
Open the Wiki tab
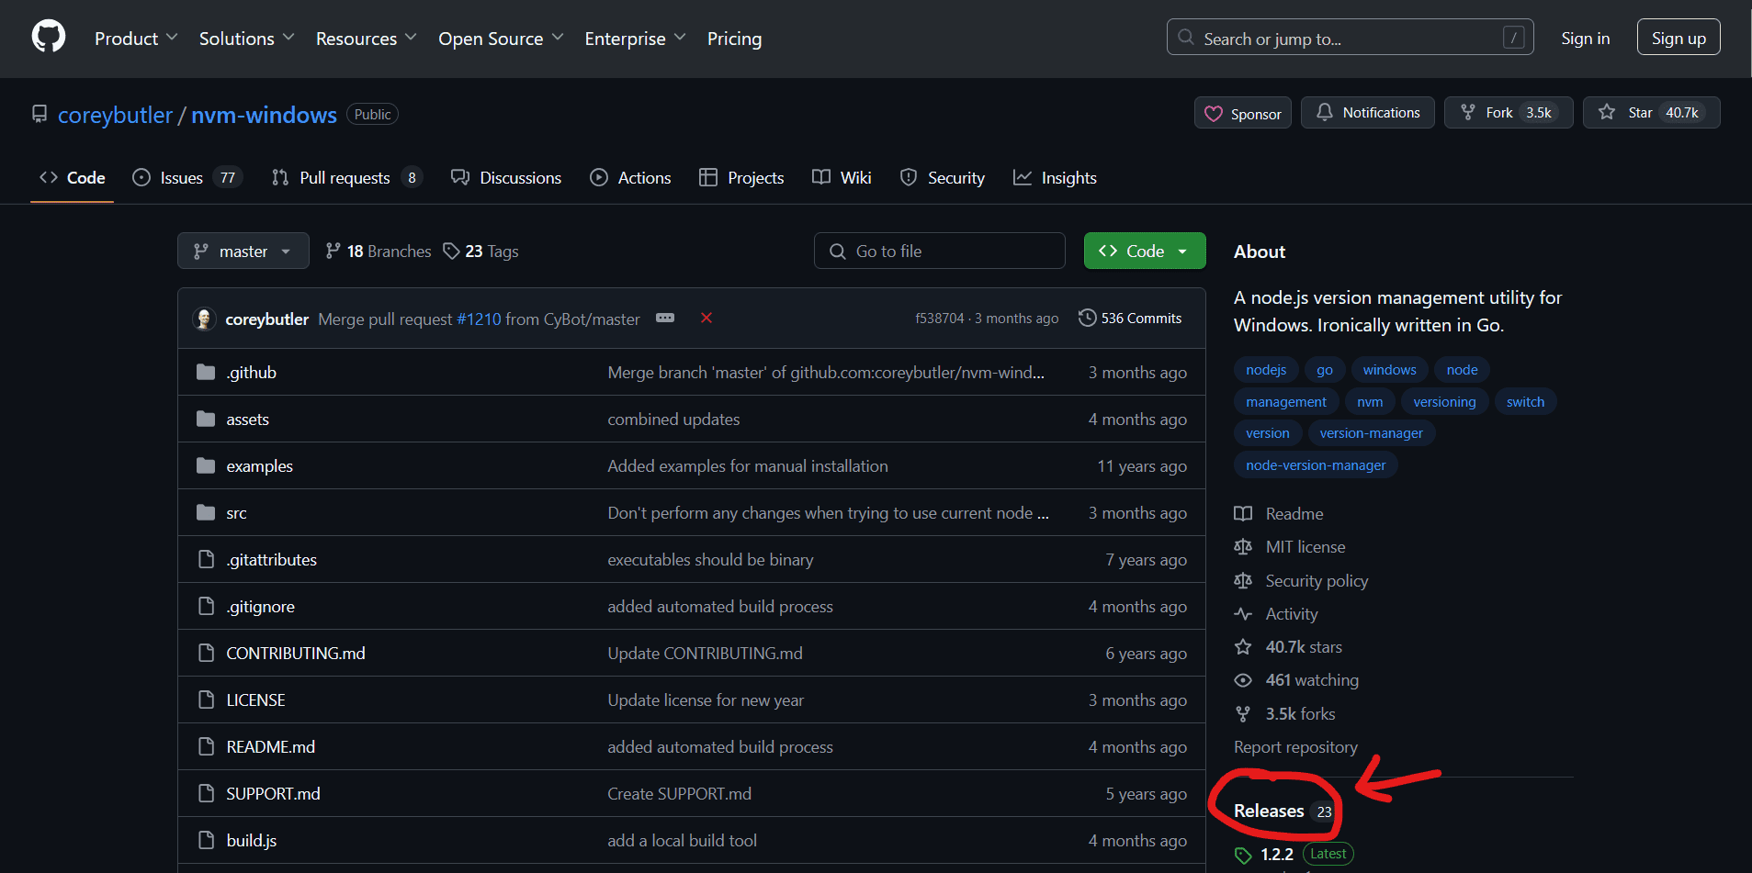(842, 178)
